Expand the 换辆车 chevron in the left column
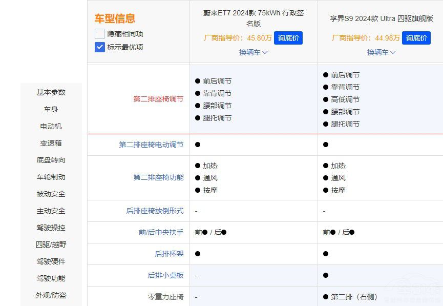This screenshot has height=306, width=443. (253, 52)
